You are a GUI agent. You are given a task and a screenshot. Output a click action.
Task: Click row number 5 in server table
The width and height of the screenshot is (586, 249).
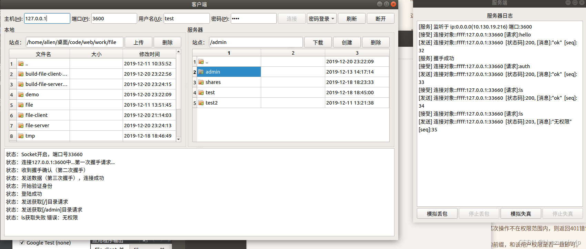195,103
